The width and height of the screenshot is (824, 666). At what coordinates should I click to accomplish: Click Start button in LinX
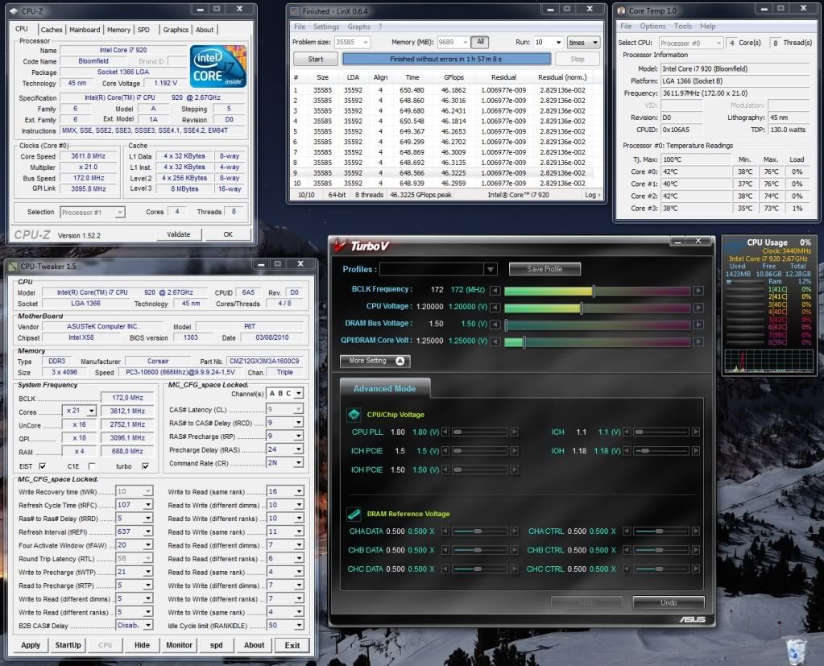coord(315,59)
